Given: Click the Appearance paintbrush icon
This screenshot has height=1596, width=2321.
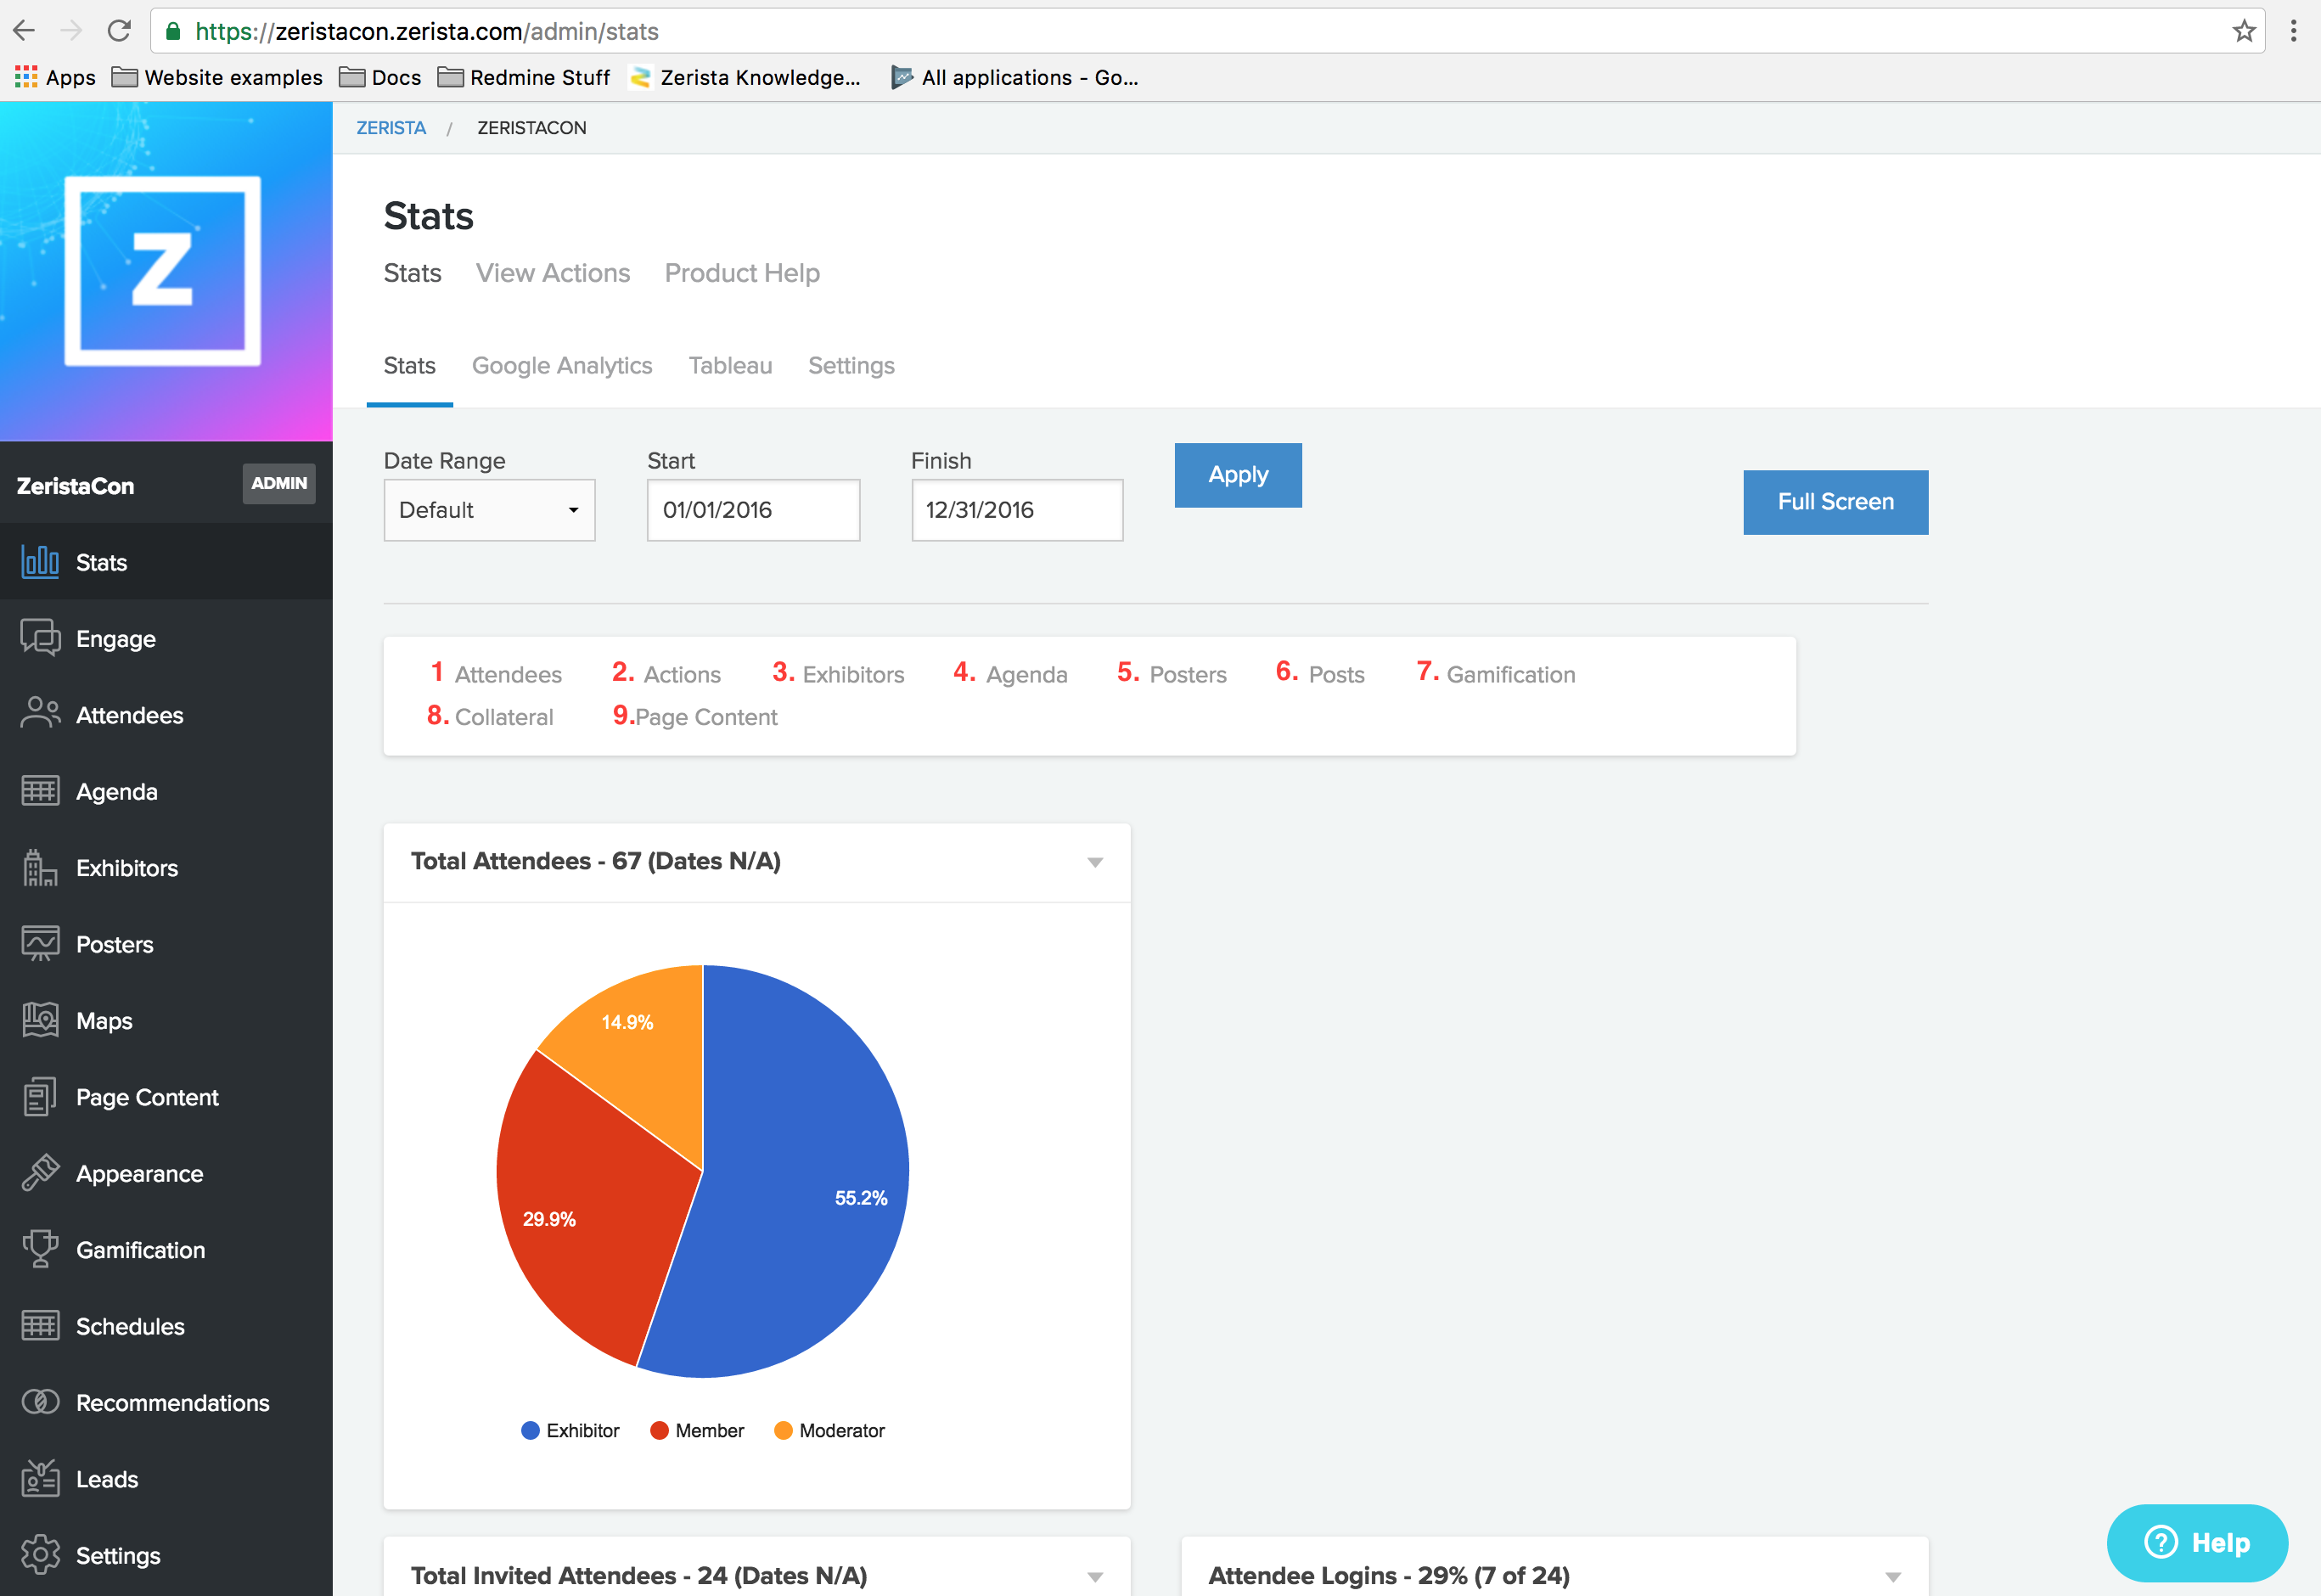Looking at the screenshot, I should click(40, 1173).
